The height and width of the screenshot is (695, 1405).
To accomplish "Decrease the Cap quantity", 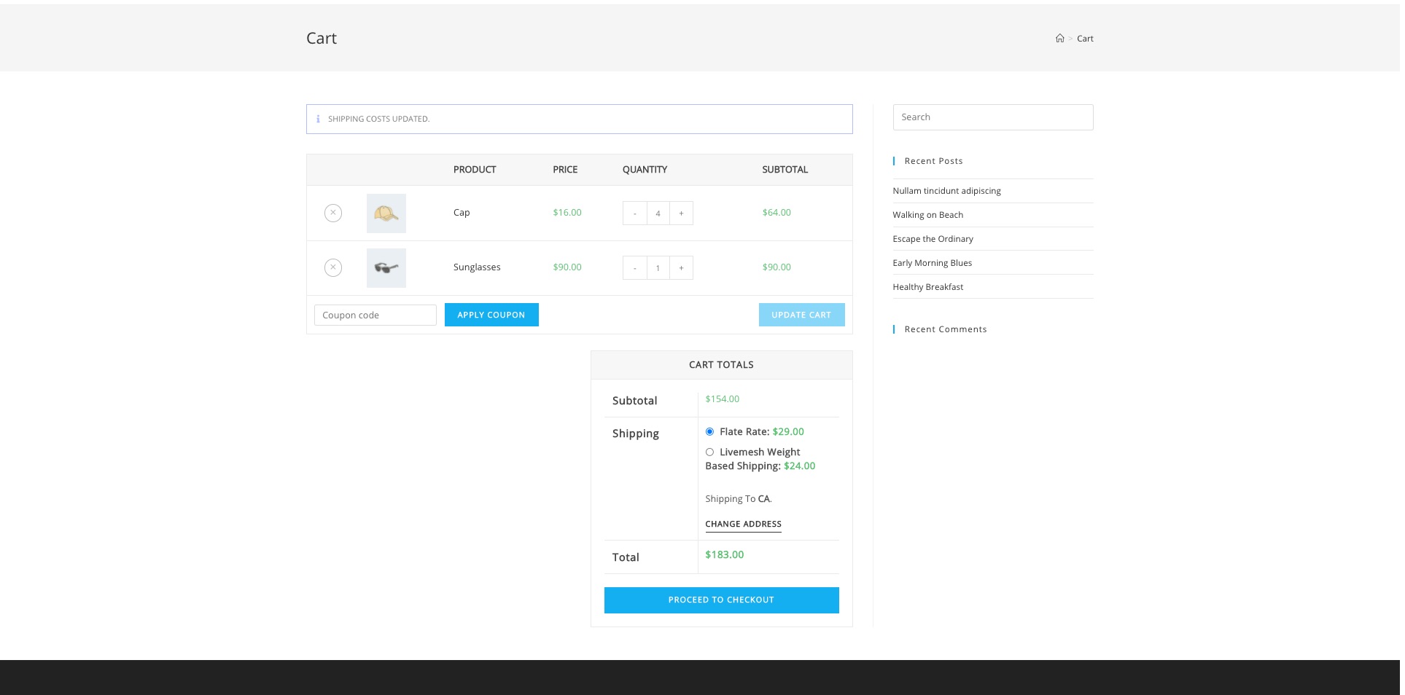I will pyautogui.click(x=635, y=213).
